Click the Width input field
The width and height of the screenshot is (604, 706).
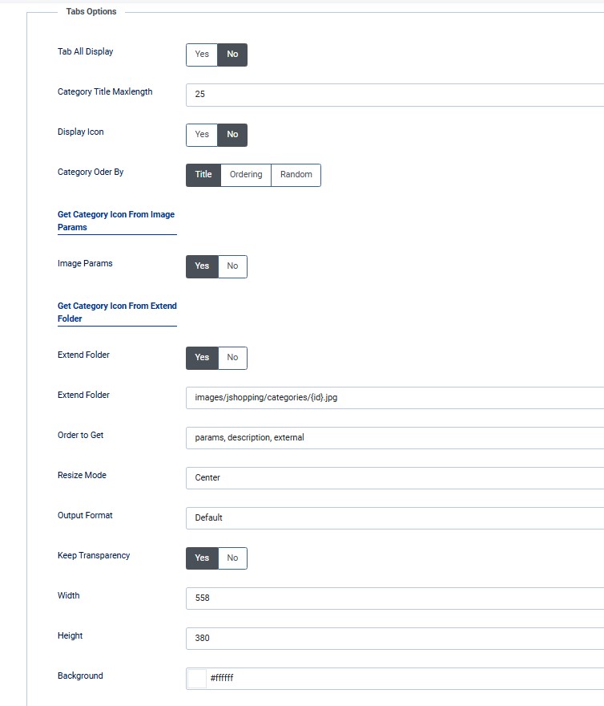pyautogui.click(x=394, y=598)
